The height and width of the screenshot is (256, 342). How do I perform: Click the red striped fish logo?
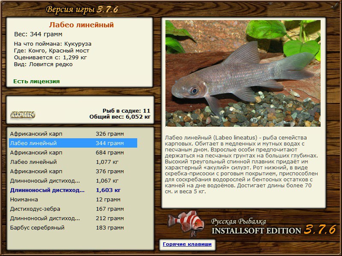[186, 223]
